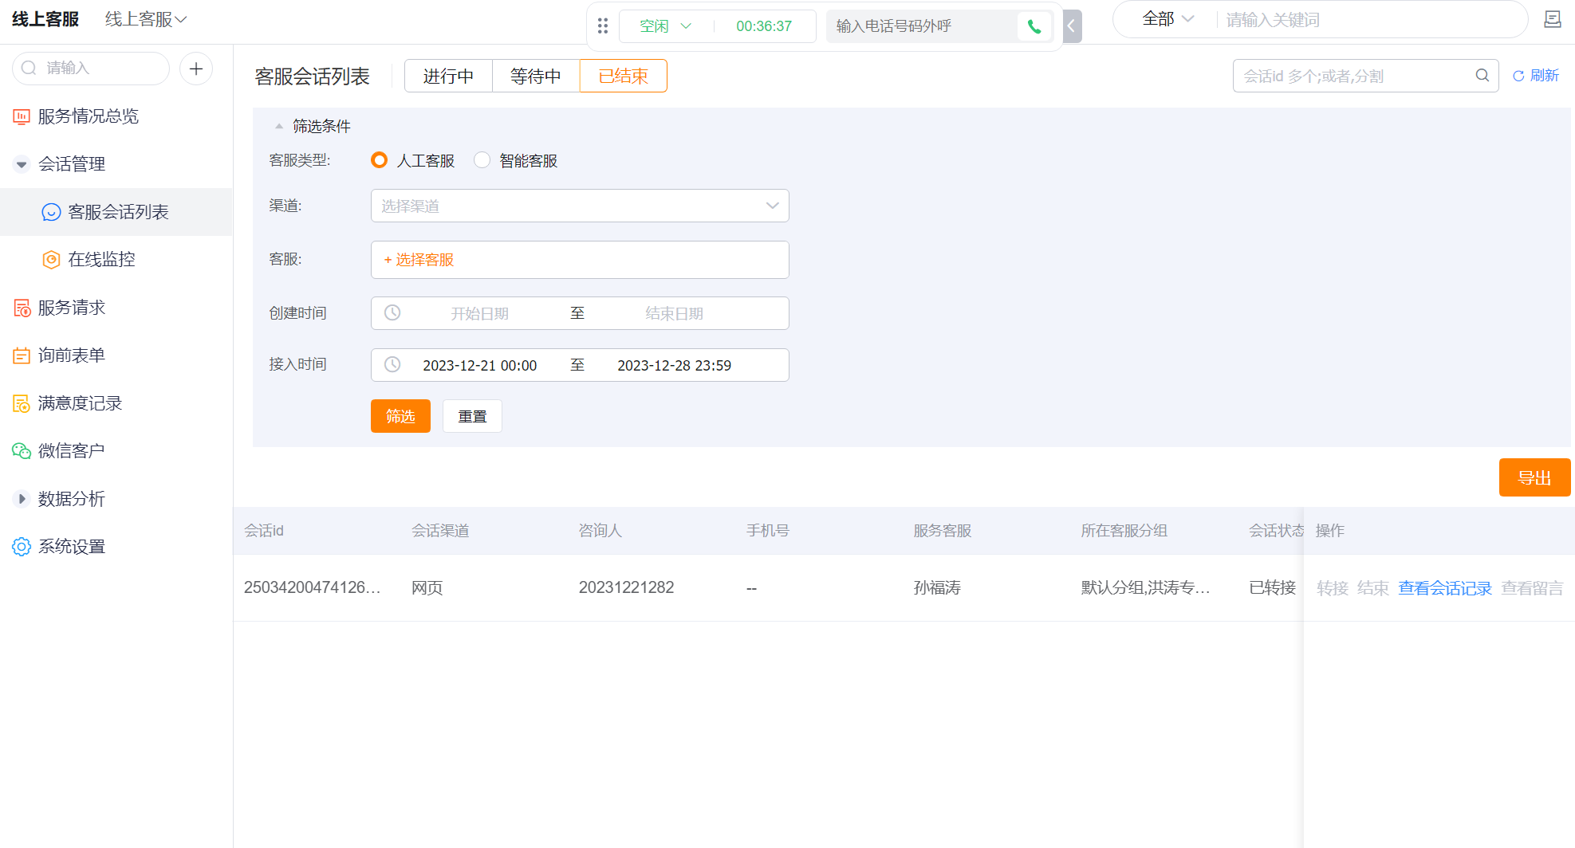Switch to the 已结束 tab
The height and width of the screenshot is (848, 1575).
[x=624, y=76]
